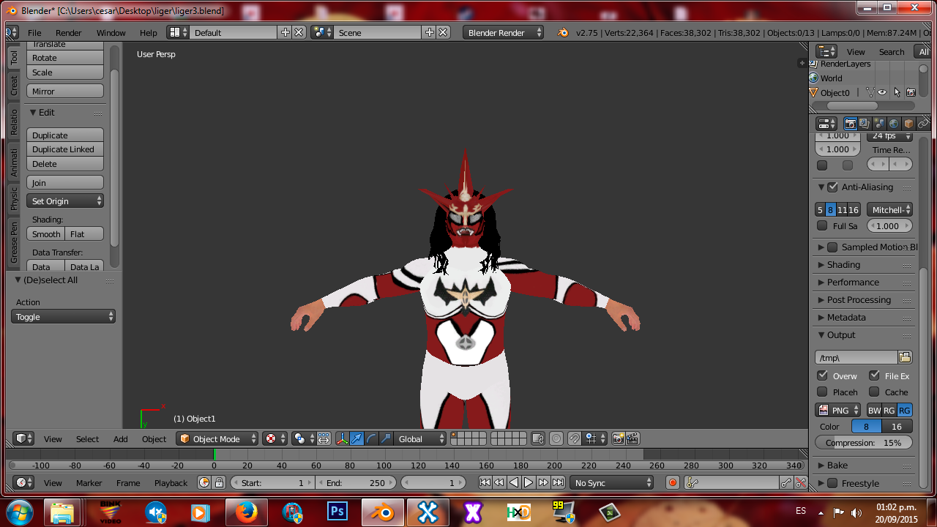Click the OpenGL render image camera icon

(x=619, y=438)
